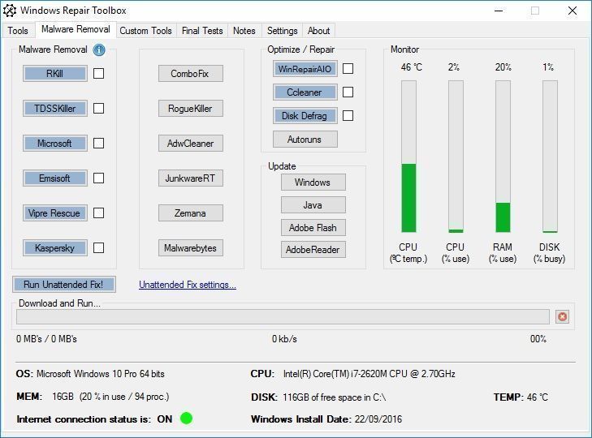Click the Microsoft Windows 10 Pro OS text
This screenshot has height=438, width=592.
[101, 374]
